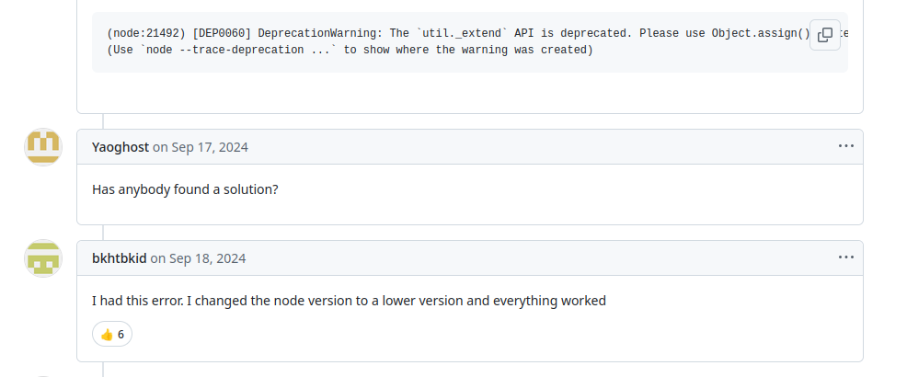Copy the deprecation warning code block
The image size is (907, 377).
coord(825,35)
